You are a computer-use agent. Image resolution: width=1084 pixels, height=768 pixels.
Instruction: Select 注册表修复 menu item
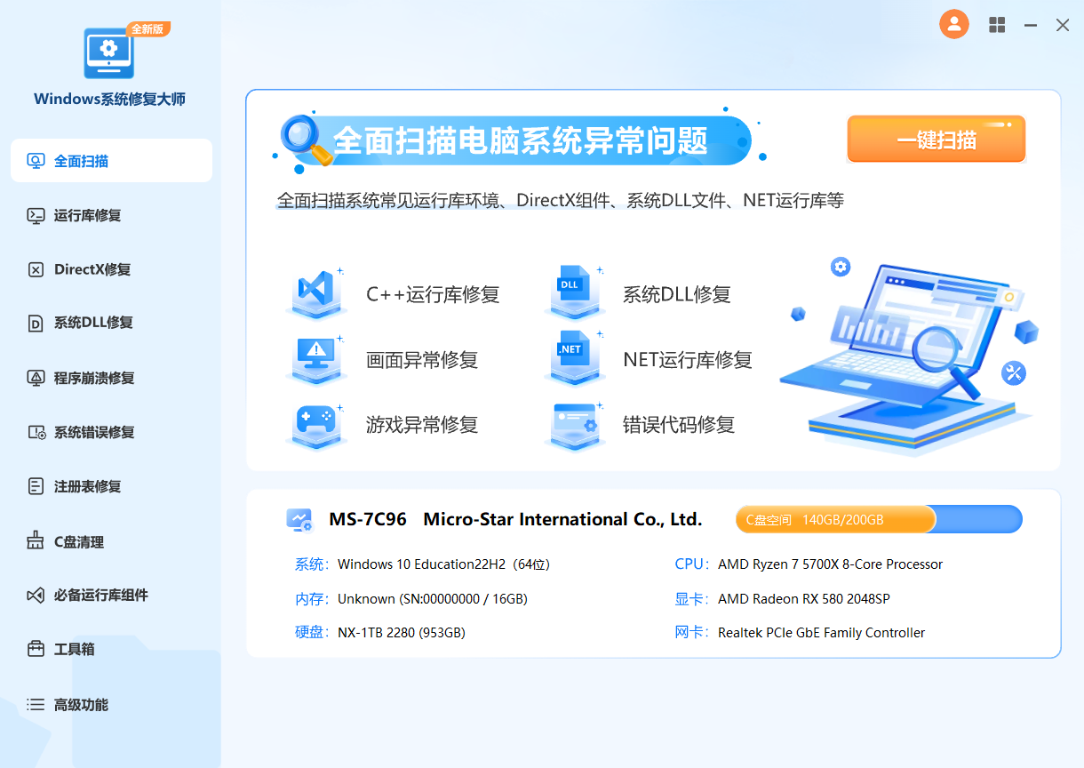(87, 486)
